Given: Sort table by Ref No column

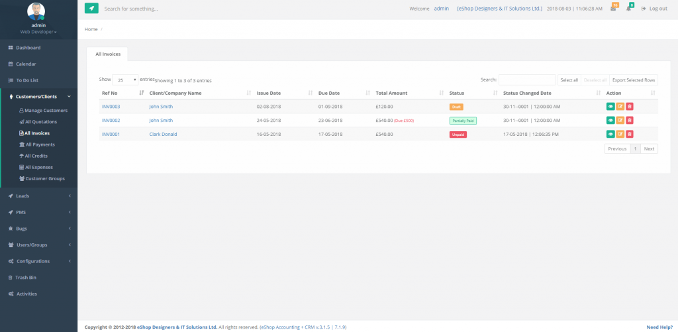Looking at the screenshot, I should (119, 93).
